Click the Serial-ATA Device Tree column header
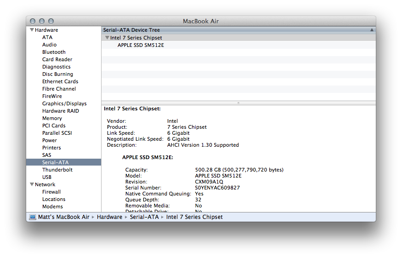Viewport: 402px width, 258px height. point(238,30)
